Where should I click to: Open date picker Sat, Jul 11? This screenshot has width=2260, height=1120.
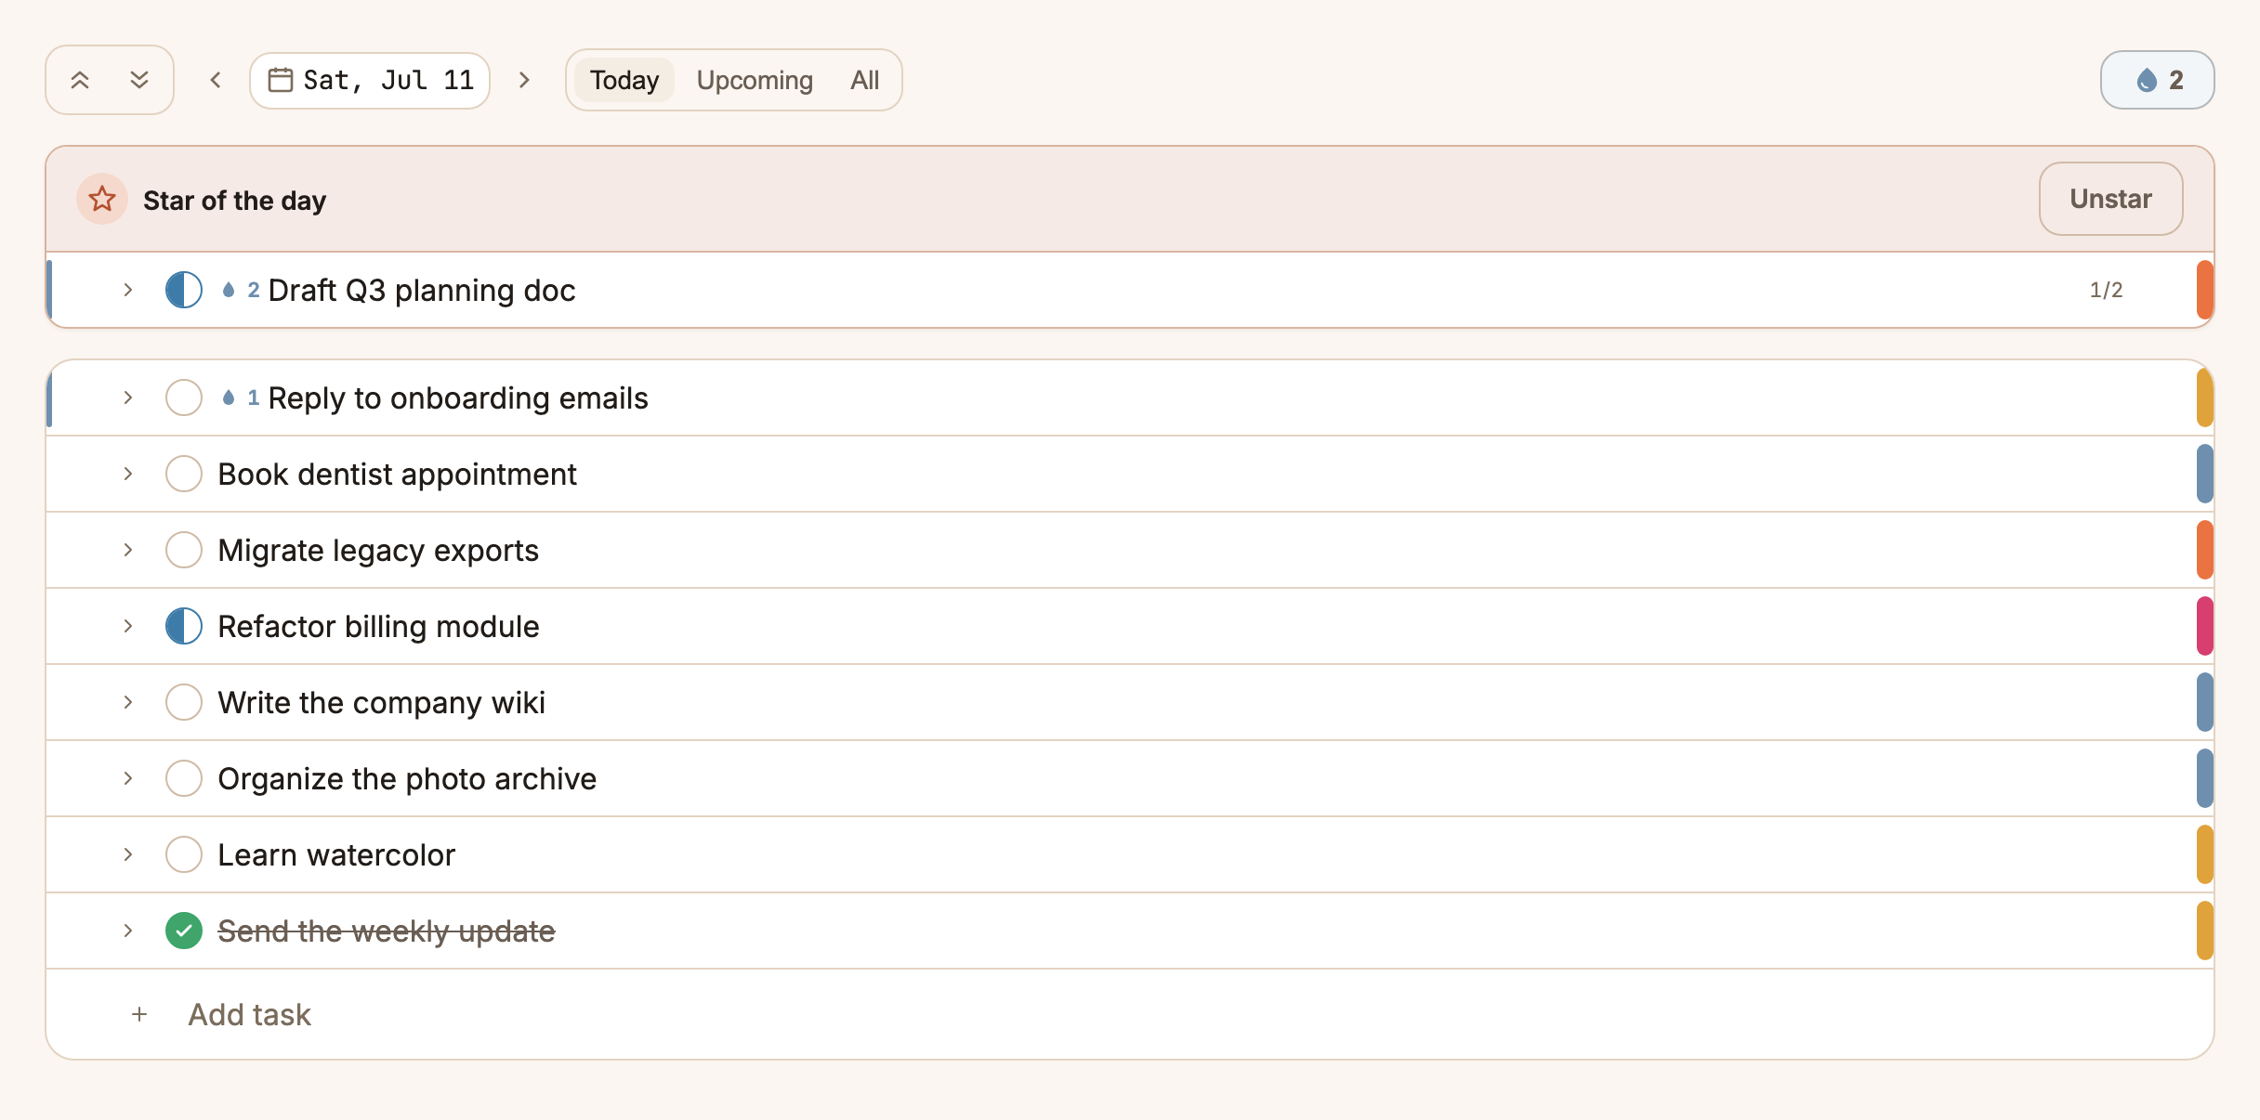[x=370, y=80]
